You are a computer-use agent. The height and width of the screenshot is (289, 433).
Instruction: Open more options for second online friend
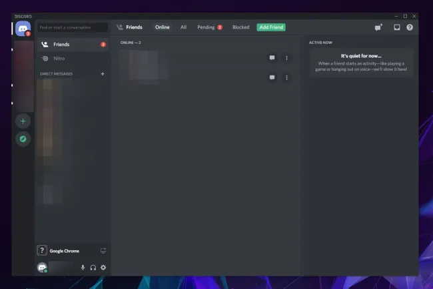click(286, 77)
